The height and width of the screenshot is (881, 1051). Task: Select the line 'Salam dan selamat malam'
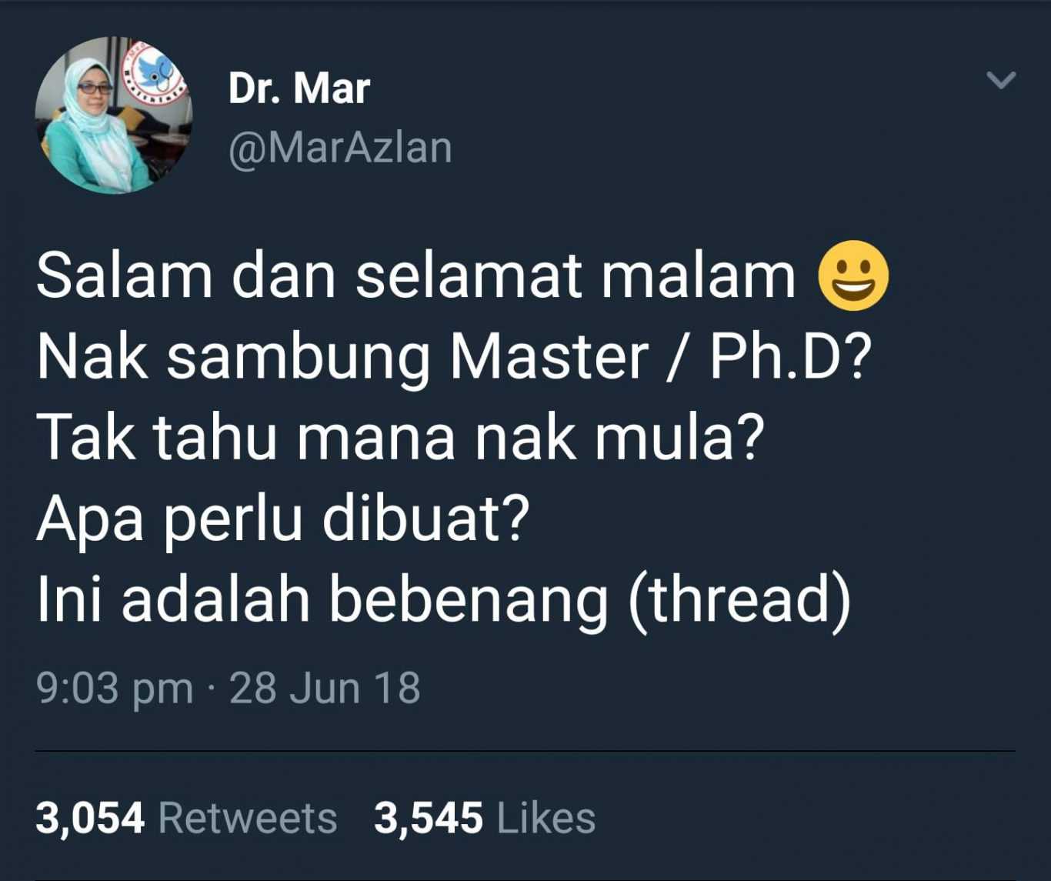click(x=415, y=276)
